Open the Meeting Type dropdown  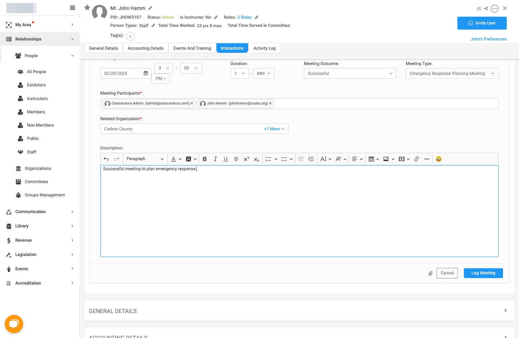(452, 74)
